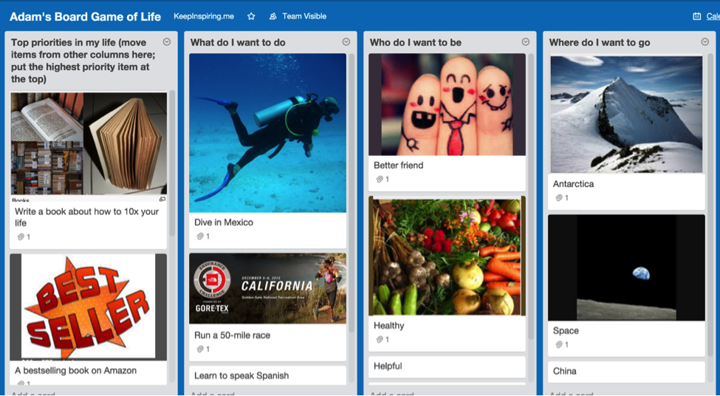
Task: Click the Top priorities list scrollbar
Action: 172,163
